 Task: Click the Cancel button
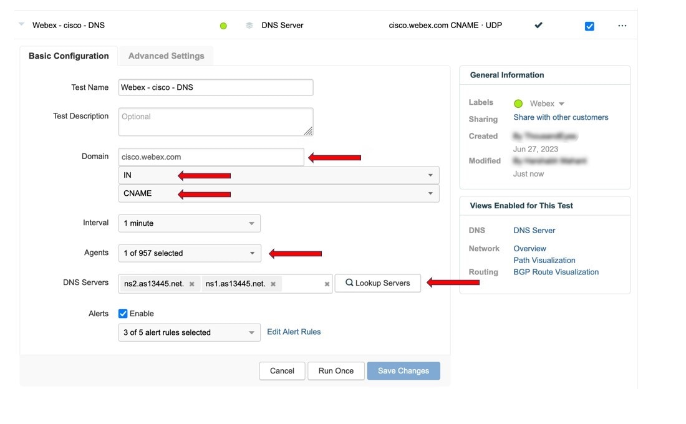[x=282, y=371]
